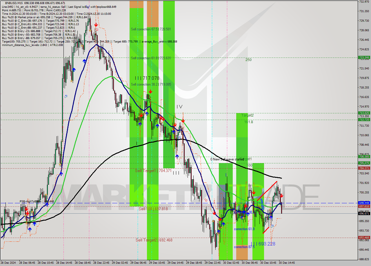Screen dimensions: 371x266
Task: Click the blue 698.448 price tag
Action: click(364, 203)
